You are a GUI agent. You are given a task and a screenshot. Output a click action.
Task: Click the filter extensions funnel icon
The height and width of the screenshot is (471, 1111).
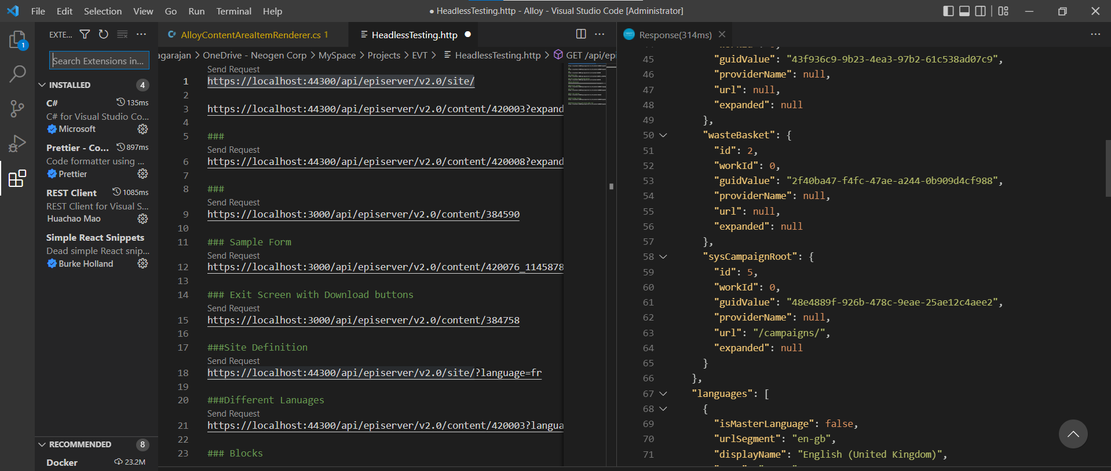click(85, 35)
